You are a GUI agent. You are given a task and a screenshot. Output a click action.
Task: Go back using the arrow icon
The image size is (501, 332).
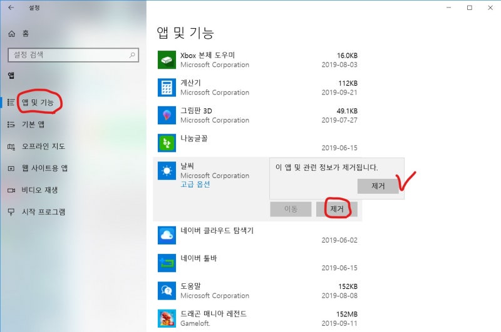(x=11, y=8)
